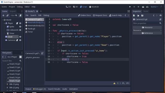Open the Debugger (4) bottom panel
165x93 pixels.
coord(39,89)
